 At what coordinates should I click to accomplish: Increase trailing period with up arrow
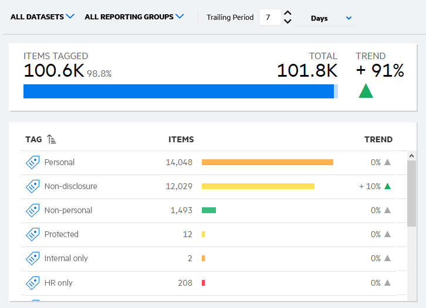(288, 13)
